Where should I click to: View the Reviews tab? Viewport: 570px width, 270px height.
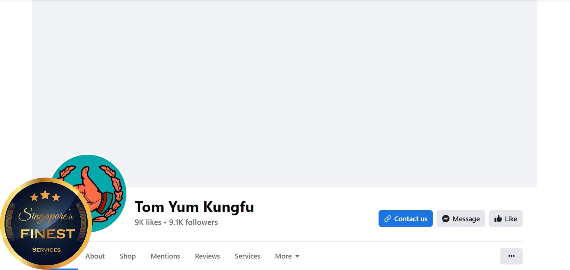pyautogui.click(x=207, y=256)
